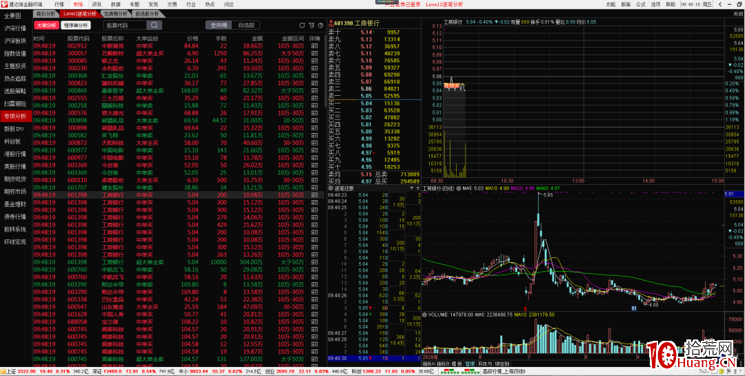Click 大单监控 column header

click(148, 39)
